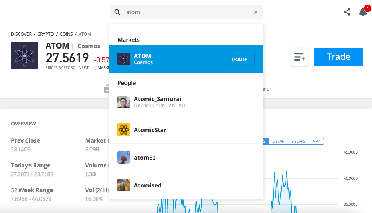Select MAX chart range

pos(317,142)
